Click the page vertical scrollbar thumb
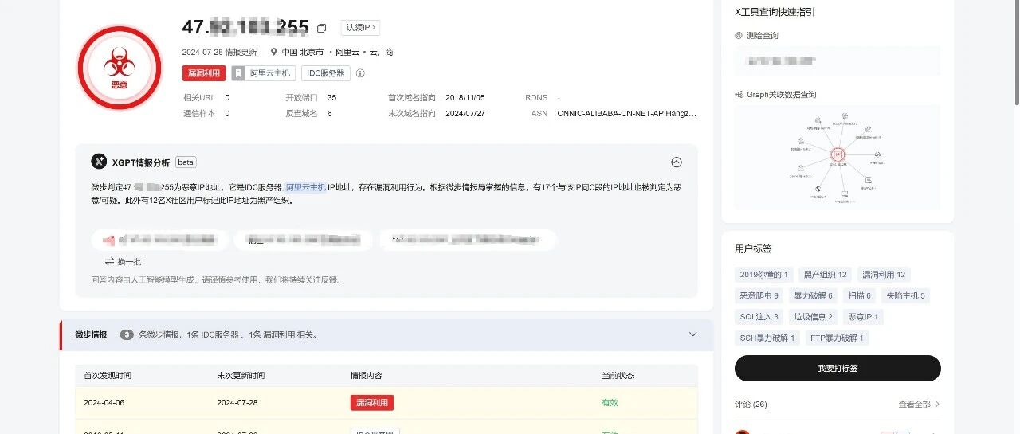This screenshot has width=1020, height=434. pos(1015,52)
